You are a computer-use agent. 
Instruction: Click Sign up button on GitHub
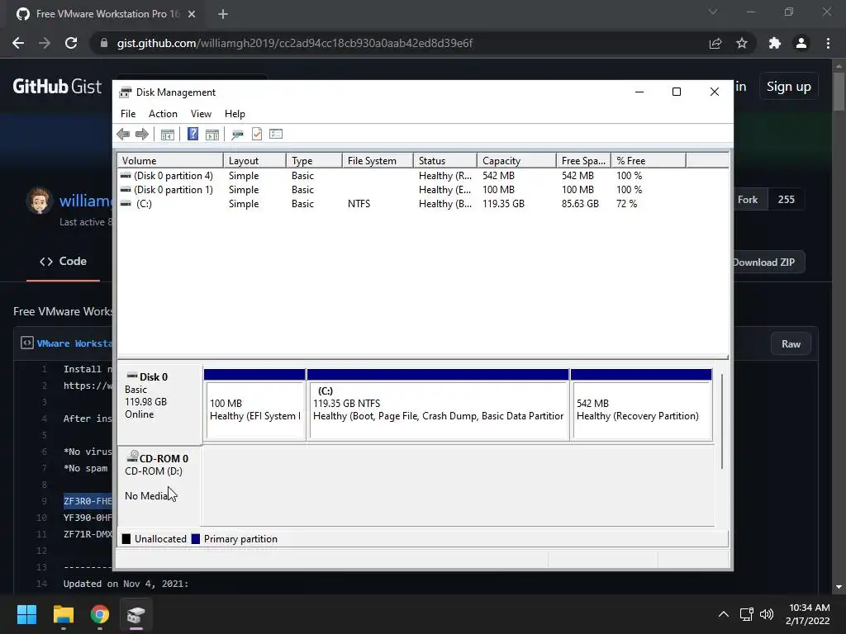[788, 86]
